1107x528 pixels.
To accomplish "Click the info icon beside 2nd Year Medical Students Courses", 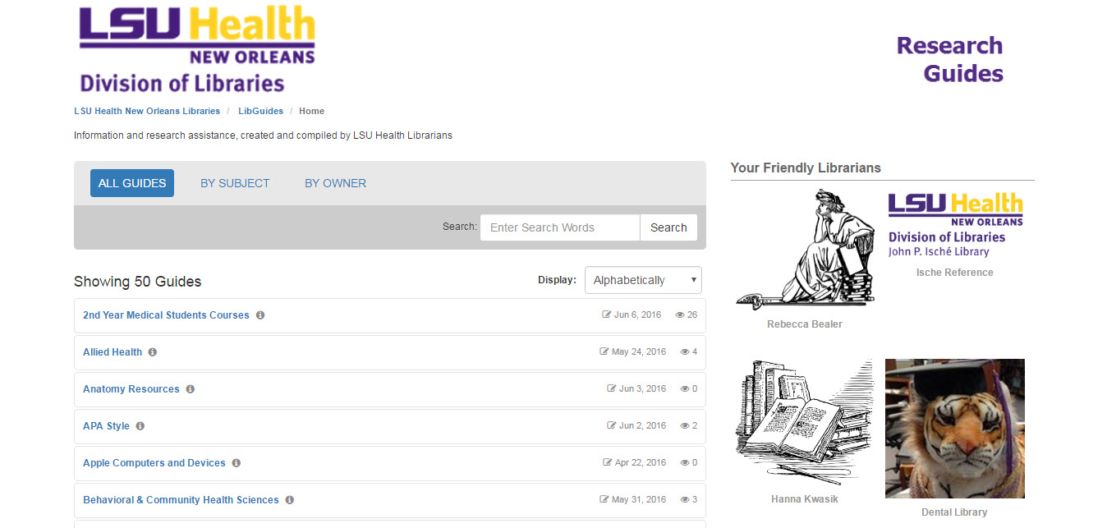I will (260, 315).
